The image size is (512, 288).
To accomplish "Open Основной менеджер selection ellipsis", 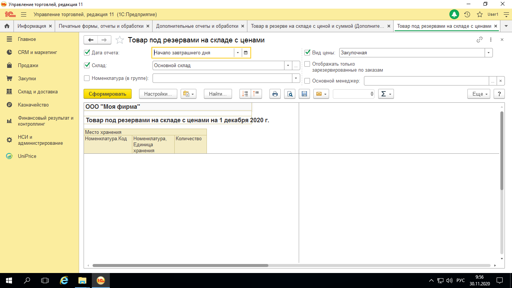I will tap(493, 81).
